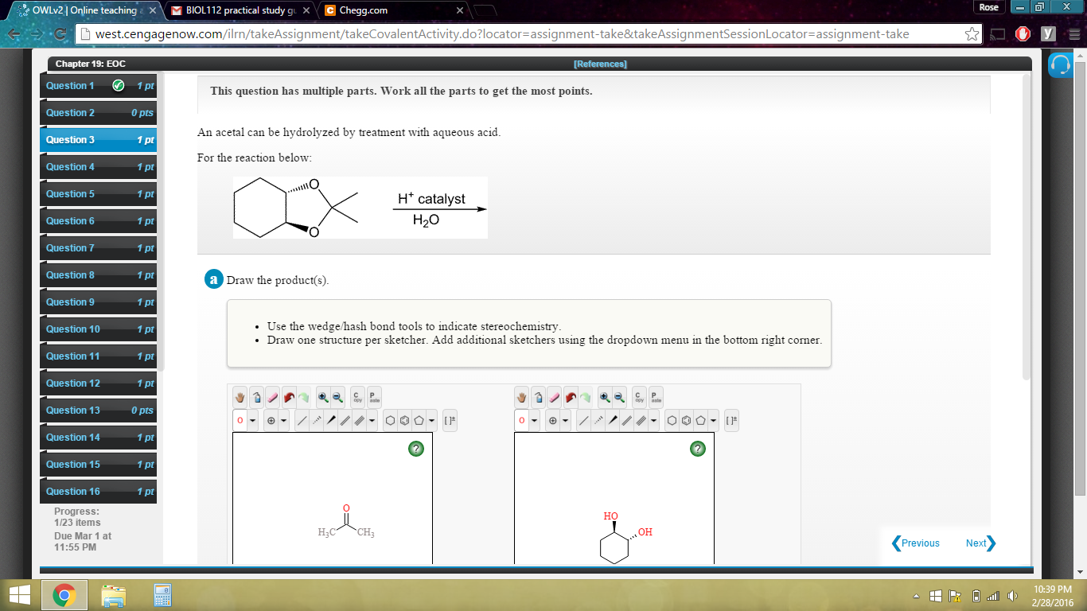Click the zoom-out magnifier in the right sketcher
1087x611 pixels.
619,398
